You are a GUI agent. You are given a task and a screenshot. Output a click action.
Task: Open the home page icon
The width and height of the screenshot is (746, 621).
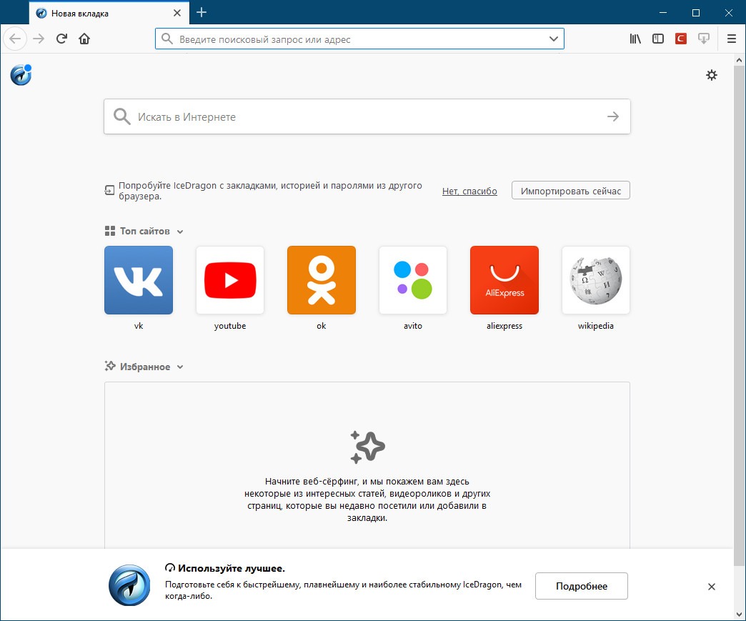point(84,39)
